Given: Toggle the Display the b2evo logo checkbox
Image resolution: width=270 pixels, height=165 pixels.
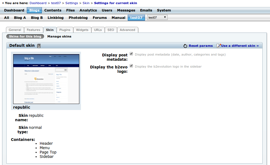Looking at the screenshot, I should [131, 66].
